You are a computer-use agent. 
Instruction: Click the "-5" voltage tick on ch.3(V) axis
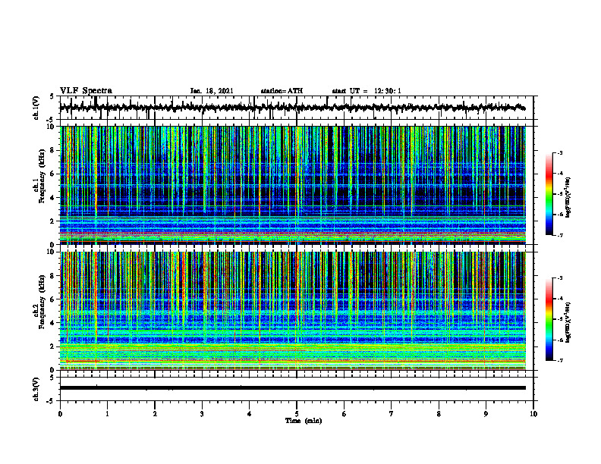[51, 401]
